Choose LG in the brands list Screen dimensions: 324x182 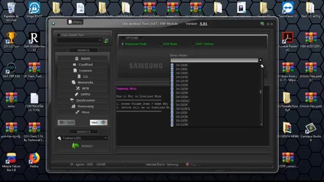pyautogui.click(x=83, y=76)
